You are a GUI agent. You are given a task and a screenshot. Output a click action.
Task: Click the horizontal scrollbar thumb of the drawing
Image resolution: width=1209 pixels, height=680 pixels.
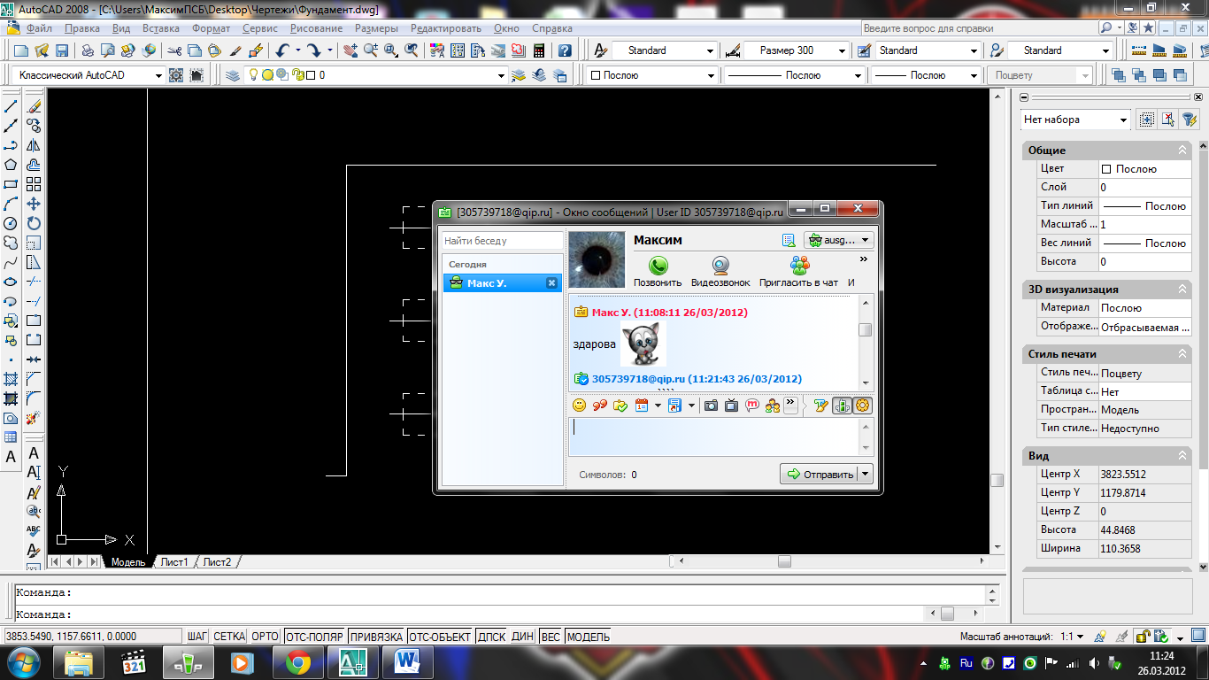(784, 561)
